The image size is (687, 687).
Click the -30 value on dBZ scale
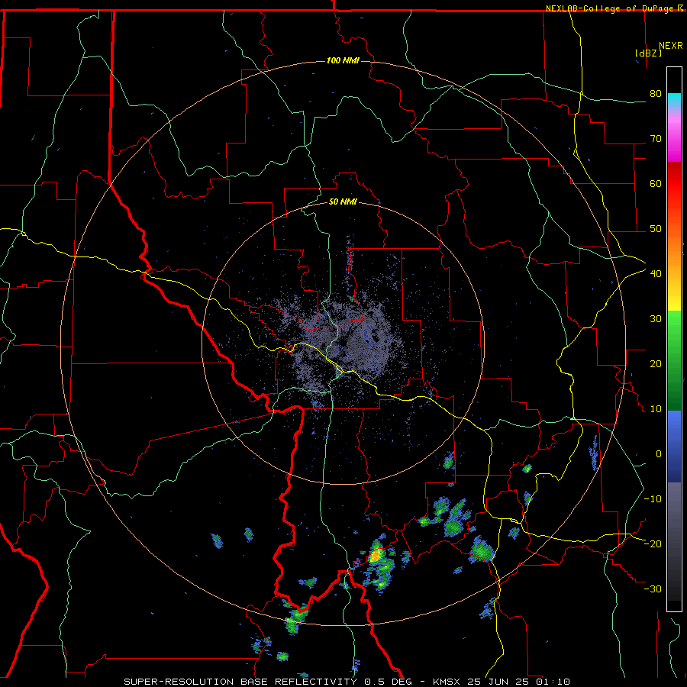point(653,589)
